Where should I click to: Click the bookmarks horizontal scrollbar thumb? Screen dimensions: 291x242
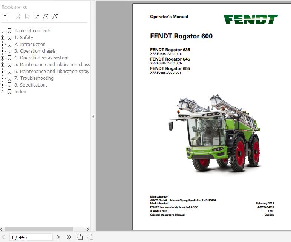click(39, 229)
